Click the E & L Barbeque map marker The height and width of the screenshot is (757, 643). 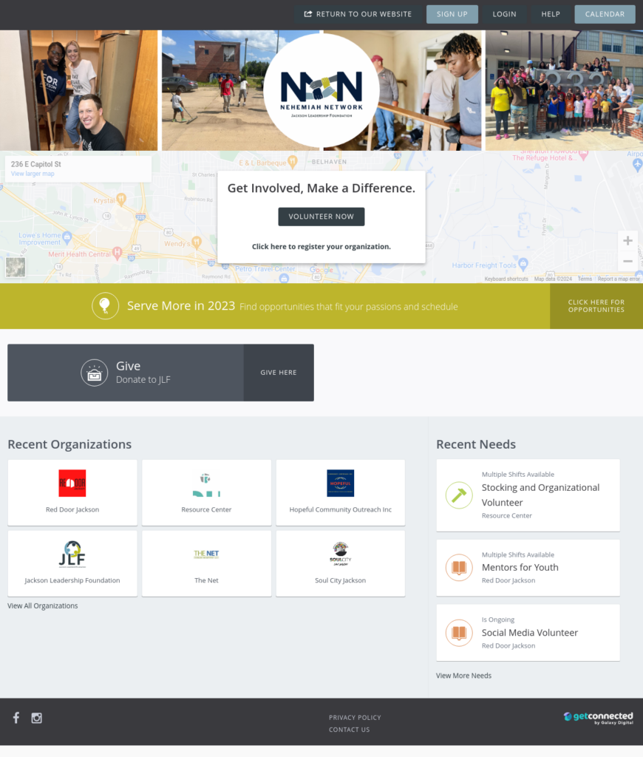[292, 161]
